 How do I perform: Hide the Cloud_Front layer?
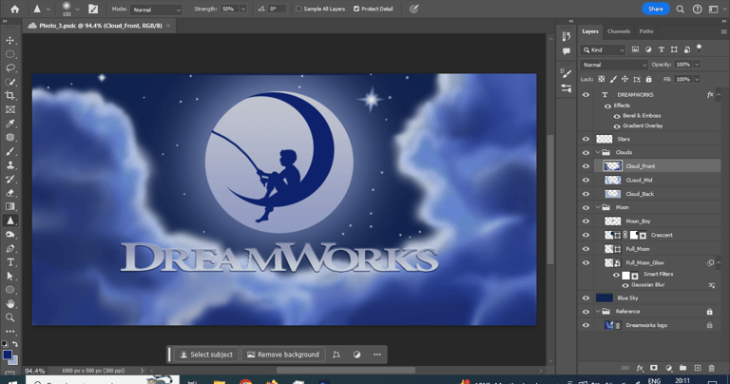[586, 166]
